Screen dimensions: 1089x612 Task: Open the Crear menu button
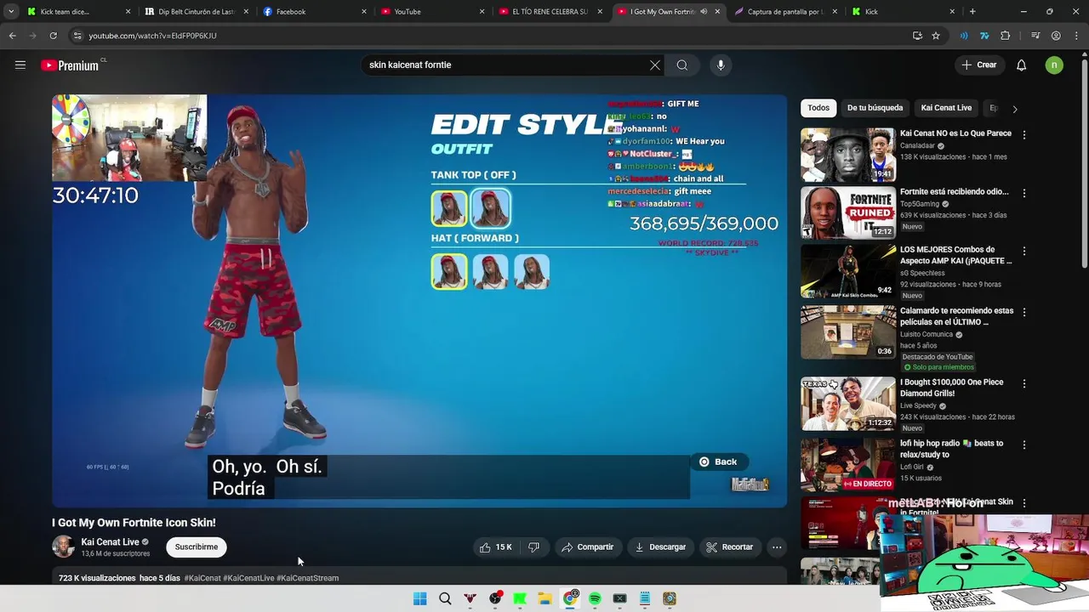click(978, 65)
